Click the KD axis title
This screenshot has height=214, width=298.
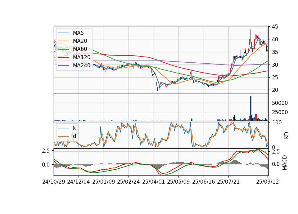[x=287, y=135]
